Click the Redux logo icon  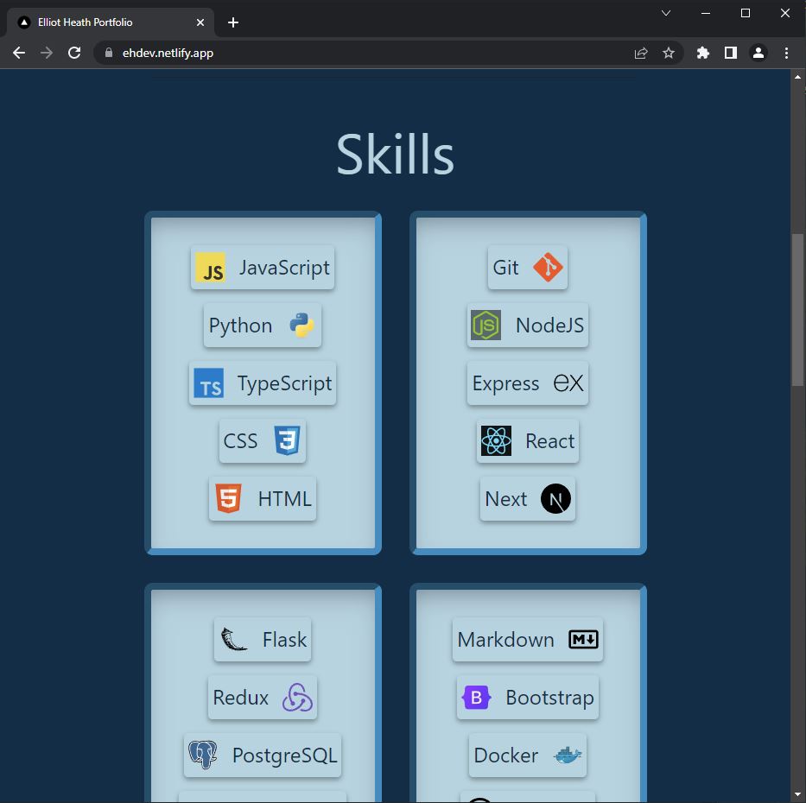pyautogui.click(x=296, y=698)
